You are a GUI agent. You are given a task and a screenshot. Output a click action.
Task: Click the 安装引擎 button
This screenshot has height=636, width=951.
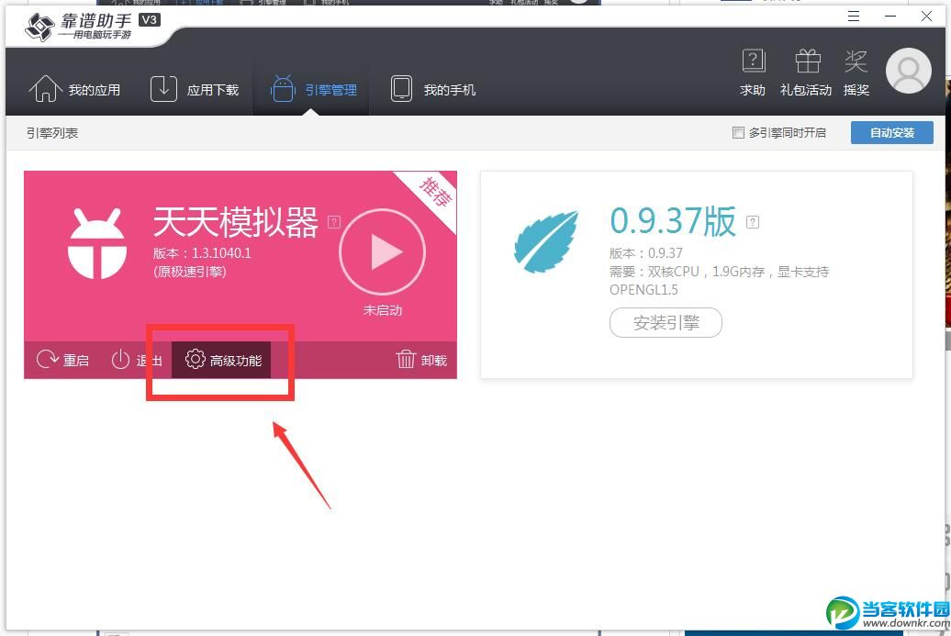point(666,322)
